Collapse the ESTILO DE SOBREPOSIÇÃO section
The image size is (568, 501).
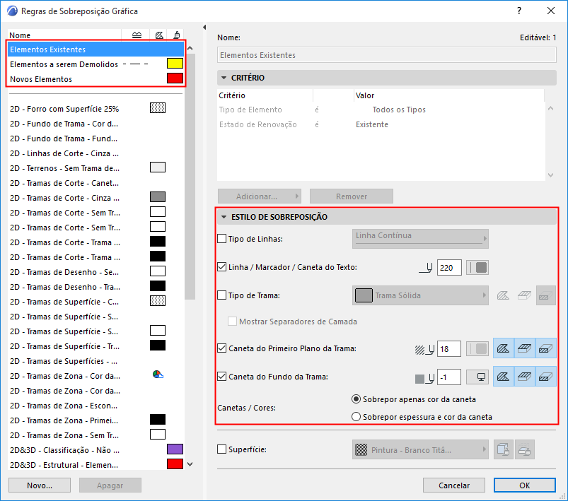(224, 217)
